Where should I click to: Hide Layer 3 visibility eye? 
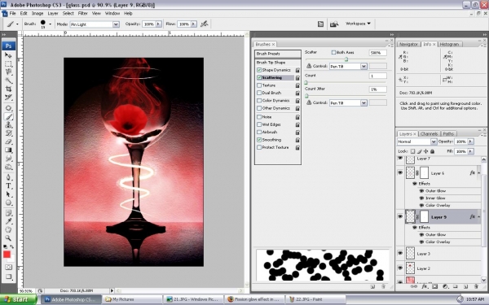pyautogui.click(x=400, y=253)
